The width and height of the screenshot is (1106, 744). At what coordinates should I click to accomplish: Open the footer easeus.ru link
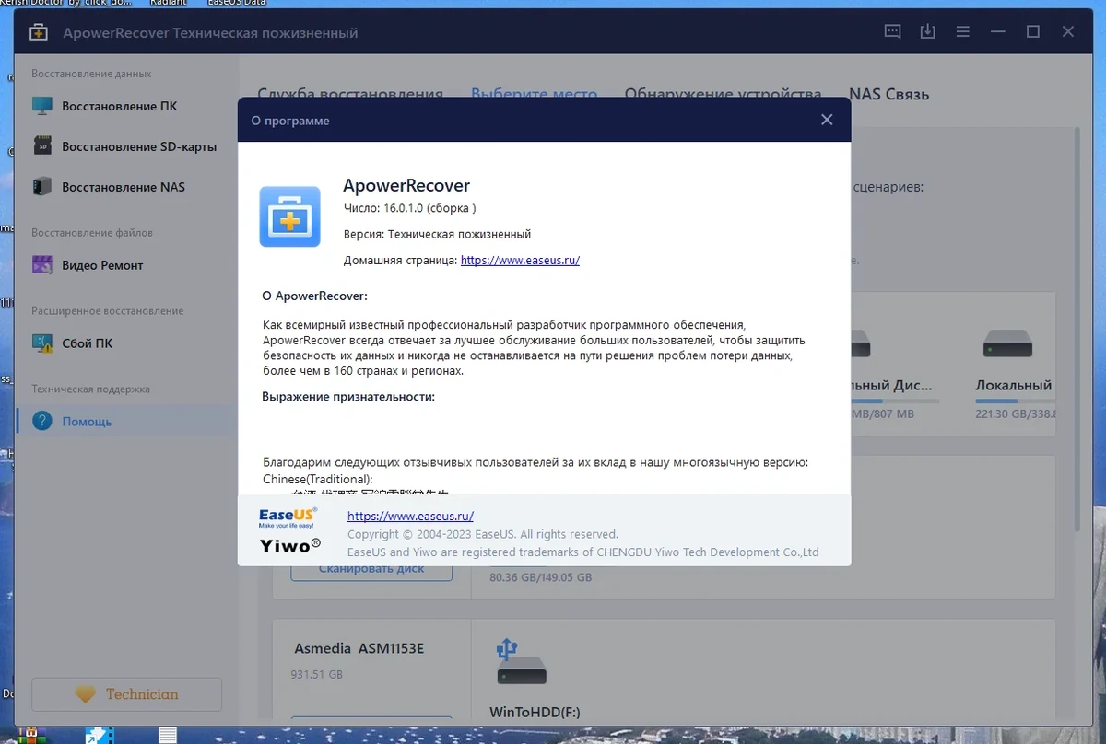tap(410, 516)
